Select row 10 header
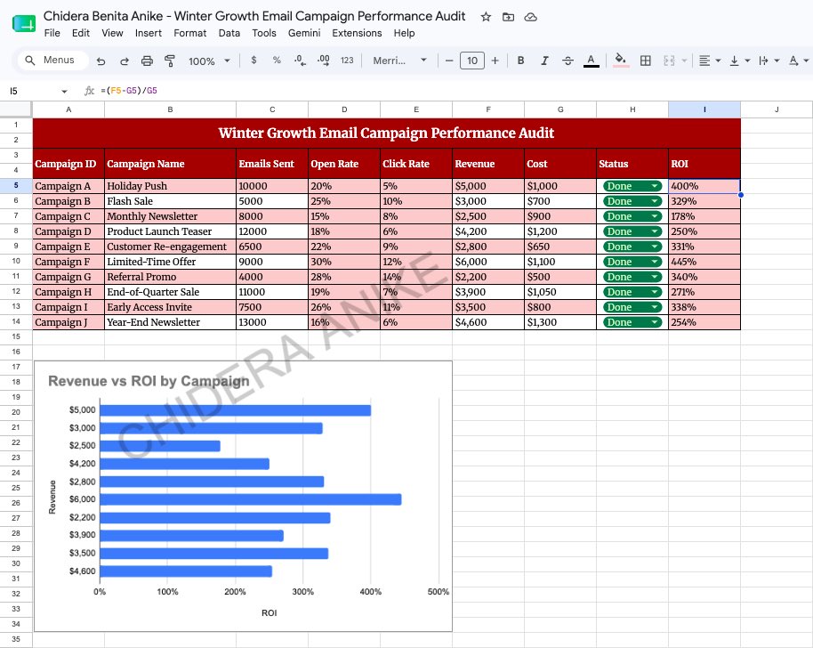 (16, 262)
